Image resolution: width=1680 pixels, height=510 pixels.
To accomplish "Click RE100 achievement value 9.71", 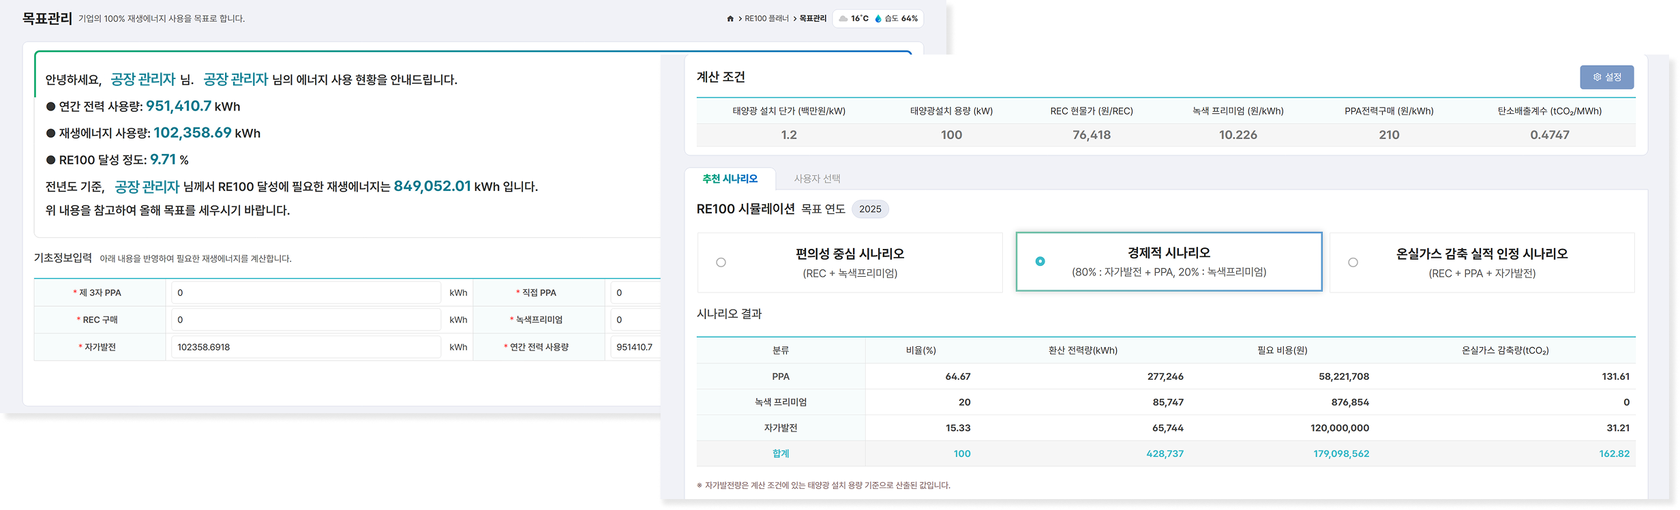I will click(163, 160).
